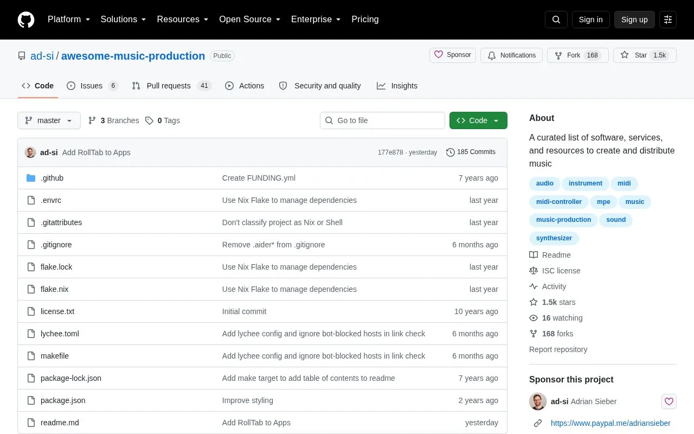Open Security and quality tab

coord(320,86)
